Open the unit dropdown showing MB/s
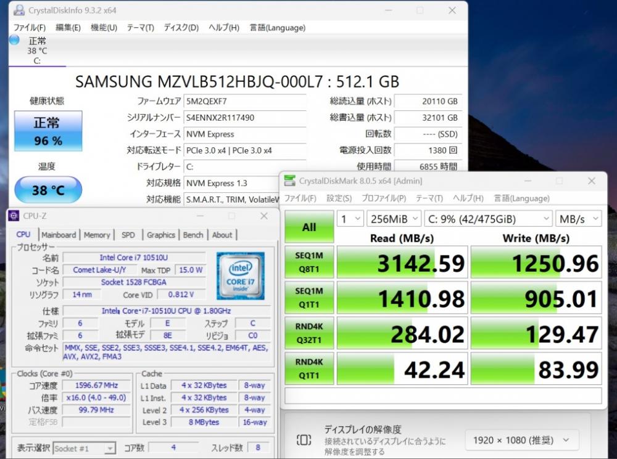 point(579,219)
